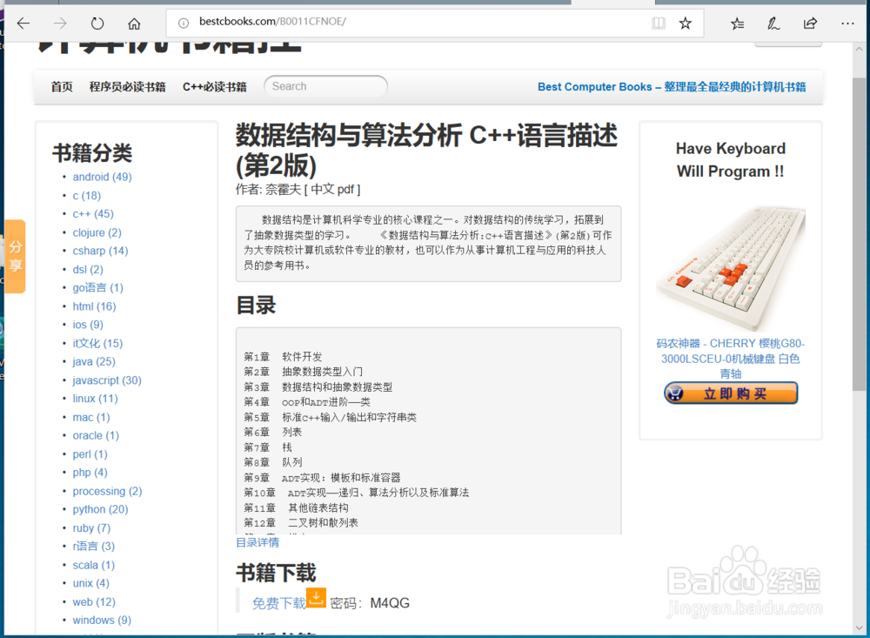Select the Make a Web Note pen icon
Screen dimensions: 870x638
(773, 24)
